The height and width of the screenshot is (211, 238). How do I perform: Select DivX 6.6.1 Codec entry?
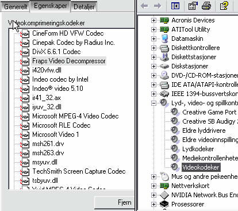pyautogui.click(x=56, y=52)
